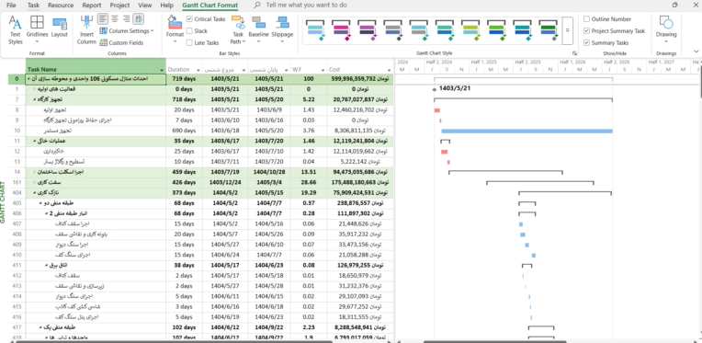Collapse summary task in row 404
The width and height of the screenshot is (702, 343).
[35, 192]
